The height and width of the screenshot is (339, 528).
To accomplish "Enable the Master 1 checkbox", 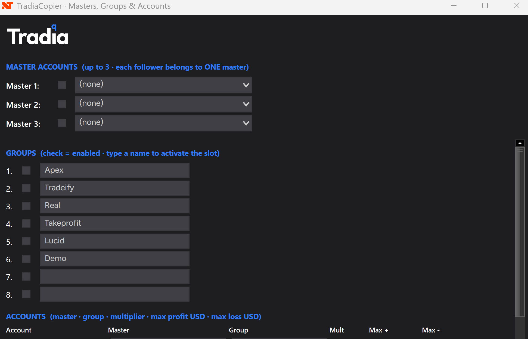I will [x=62, y=85].
